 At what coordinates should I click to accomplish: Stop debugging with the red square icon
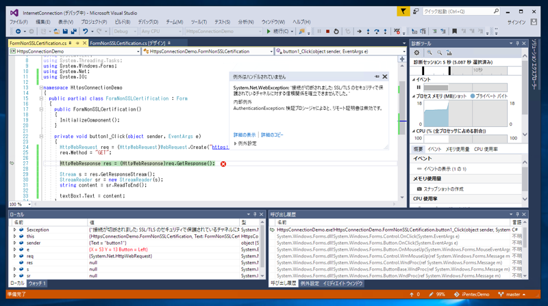327,31
